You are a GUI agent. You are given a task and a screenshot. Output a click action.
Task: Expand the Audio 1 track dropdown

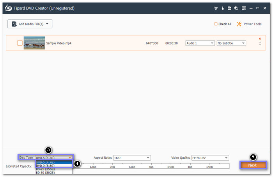[x=200, y=43]
